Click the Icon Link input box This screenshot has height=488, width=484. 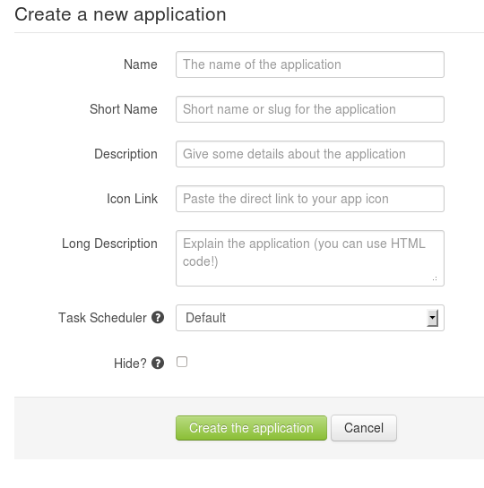(x=310, y=199)
